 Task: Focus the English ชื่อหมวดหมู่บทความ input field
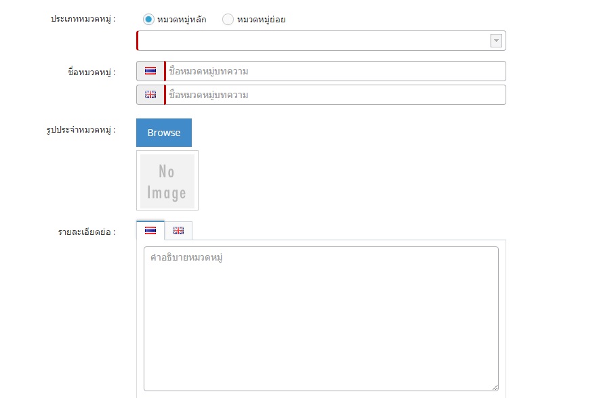[x=335, y=95]
